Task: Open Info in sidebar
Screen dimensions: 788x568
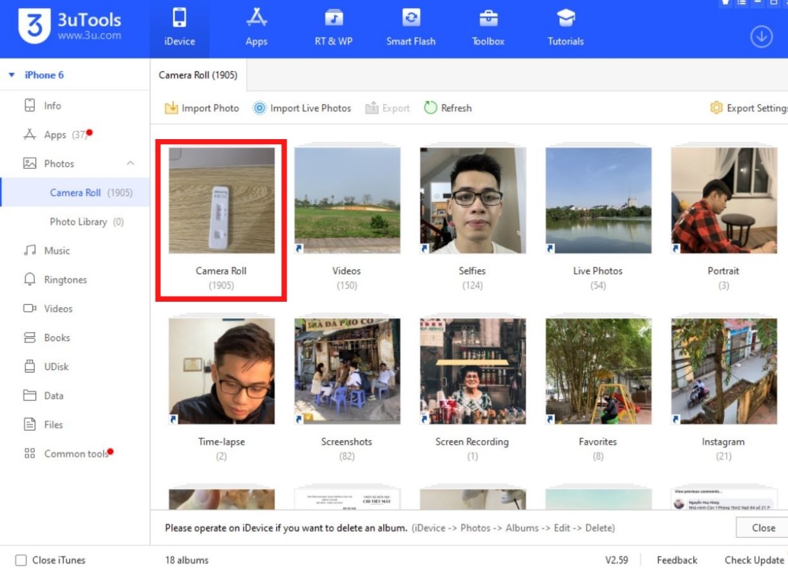Action: click(75, 106)
